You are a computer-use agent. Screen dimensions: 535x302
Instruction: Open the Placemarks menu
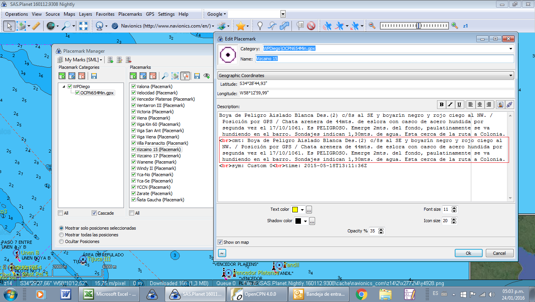[x=130, y=14]
